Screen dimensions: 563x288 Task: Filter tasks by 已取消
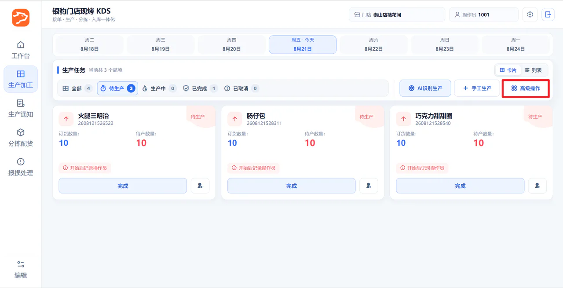click(241, 88)
